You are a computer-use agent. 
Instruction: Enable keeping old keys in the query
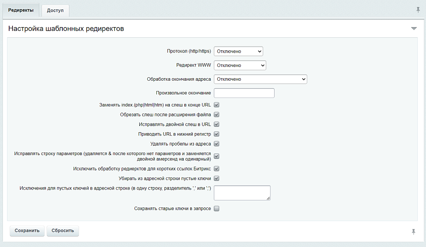[216, 208]
